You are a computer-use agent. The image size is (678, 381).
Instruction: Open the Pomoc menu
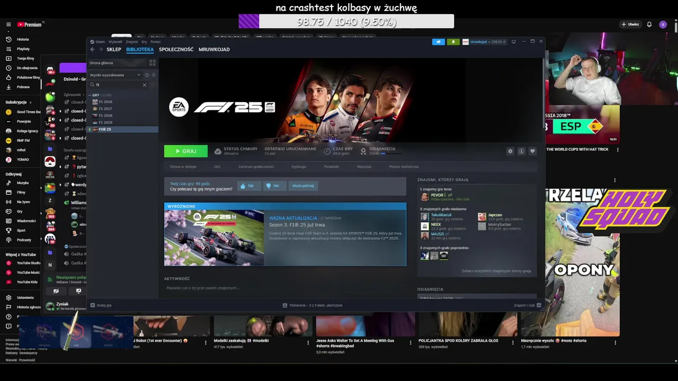click(155, 42)
